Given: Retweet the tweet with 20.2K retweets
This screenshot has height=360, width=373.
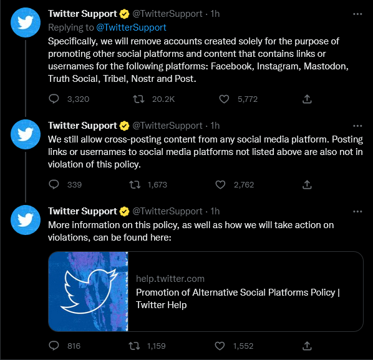Looking at the screenshot, I should coord(138,99).
